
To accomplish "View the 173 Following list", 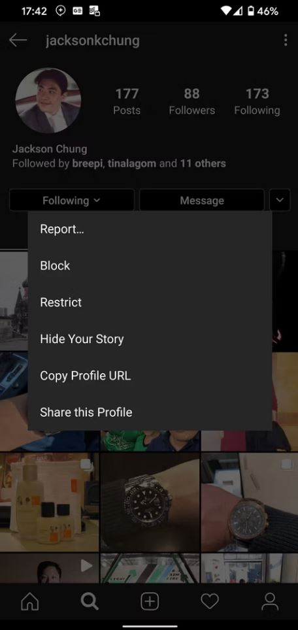I will (257, 101).
